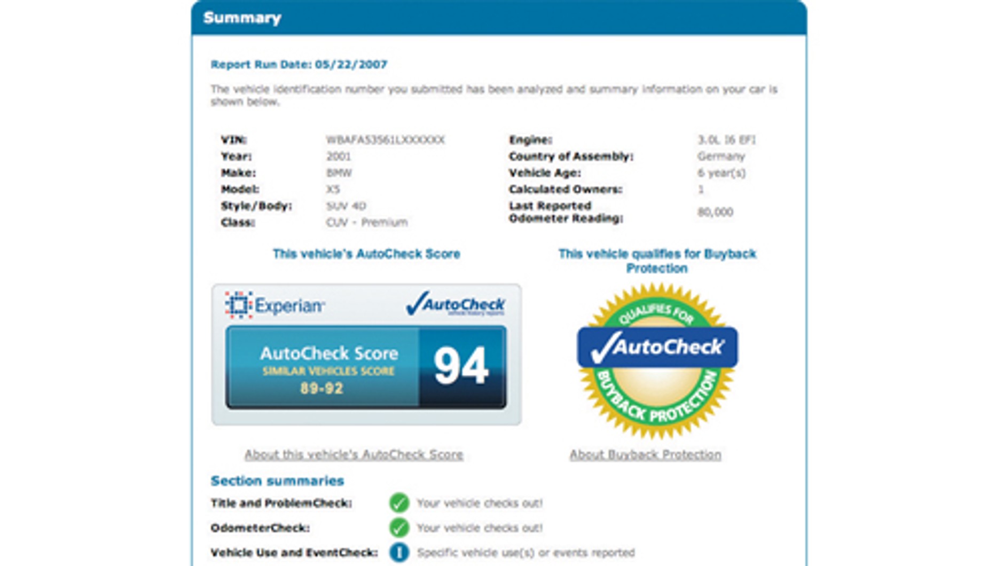
Task: Click the Title and ProblemCheck label
Action: click(x=281, y=503)
